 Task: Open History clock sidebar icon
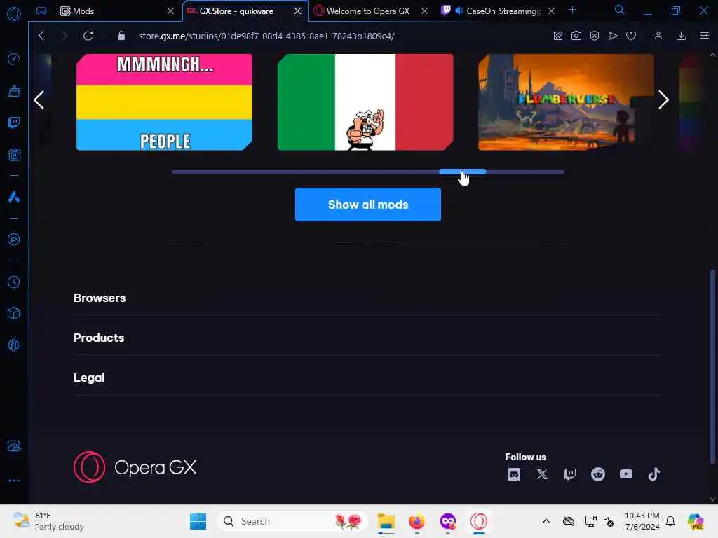(x=14, y=282)
